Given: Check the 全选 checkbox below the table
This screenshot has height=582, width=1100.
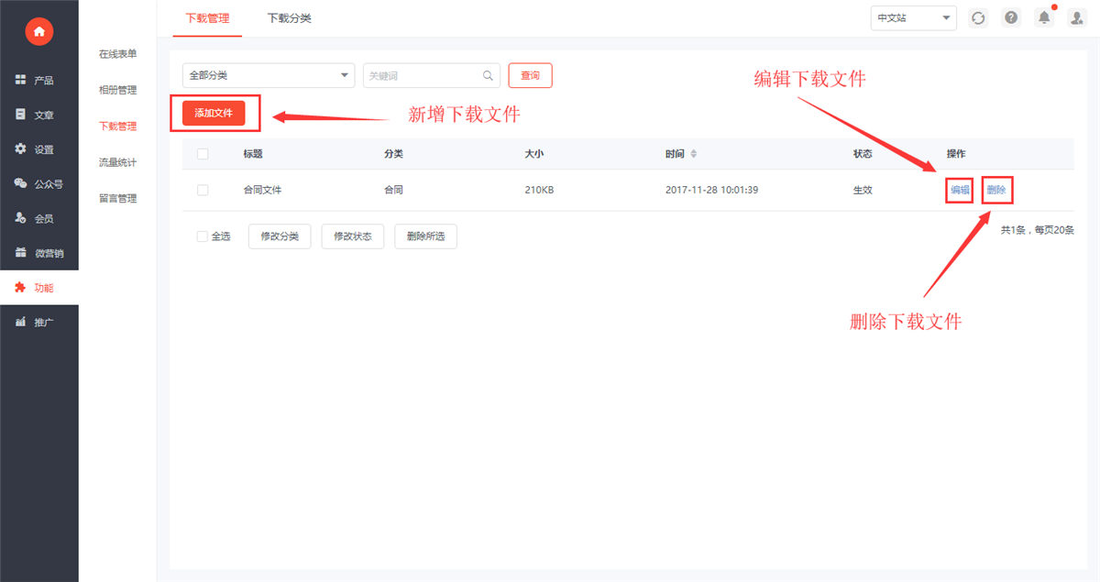Looking at the screenshot, I should (x=203, y=236).
